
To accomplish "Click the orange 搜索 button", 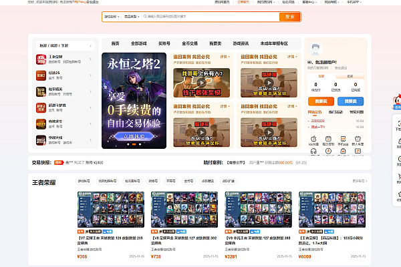I will (289, 17).
